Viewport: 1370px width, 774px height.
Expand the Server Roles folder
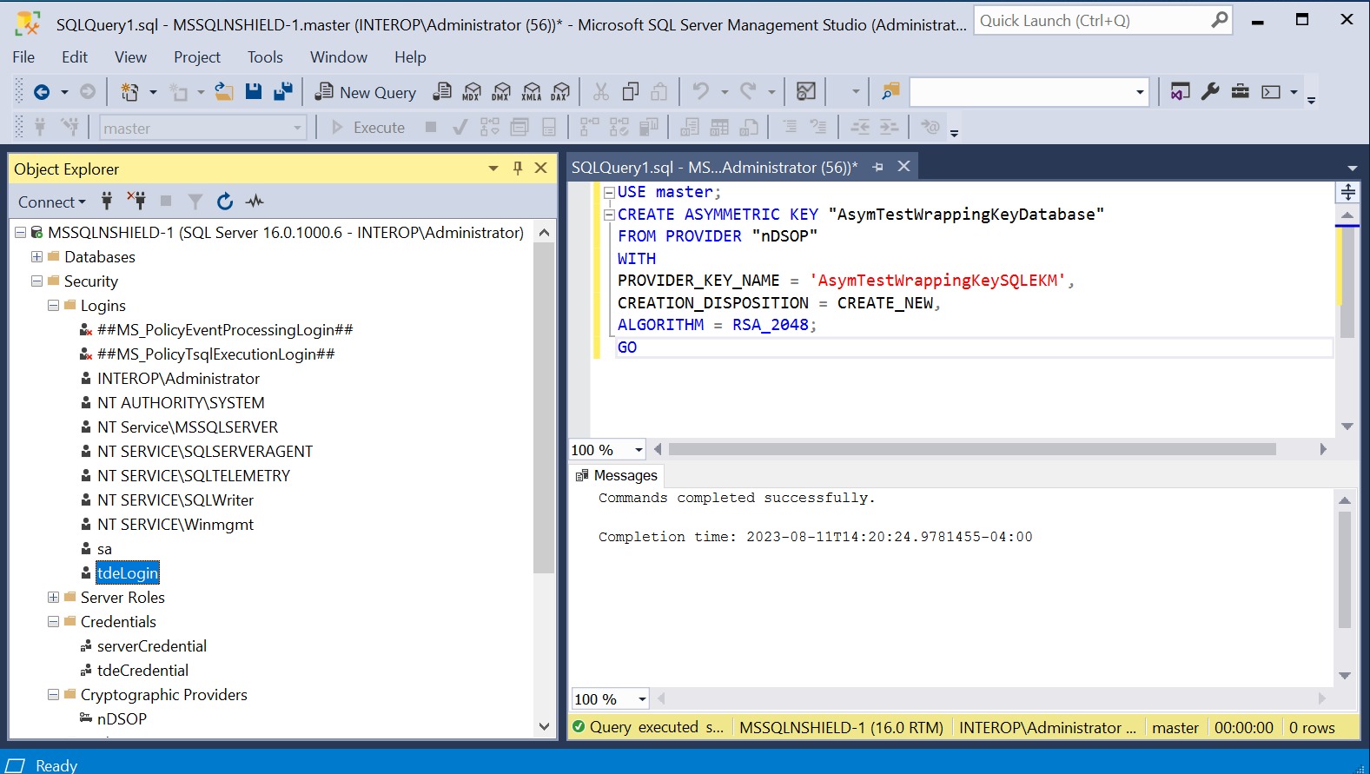click(x=53, y=598)
